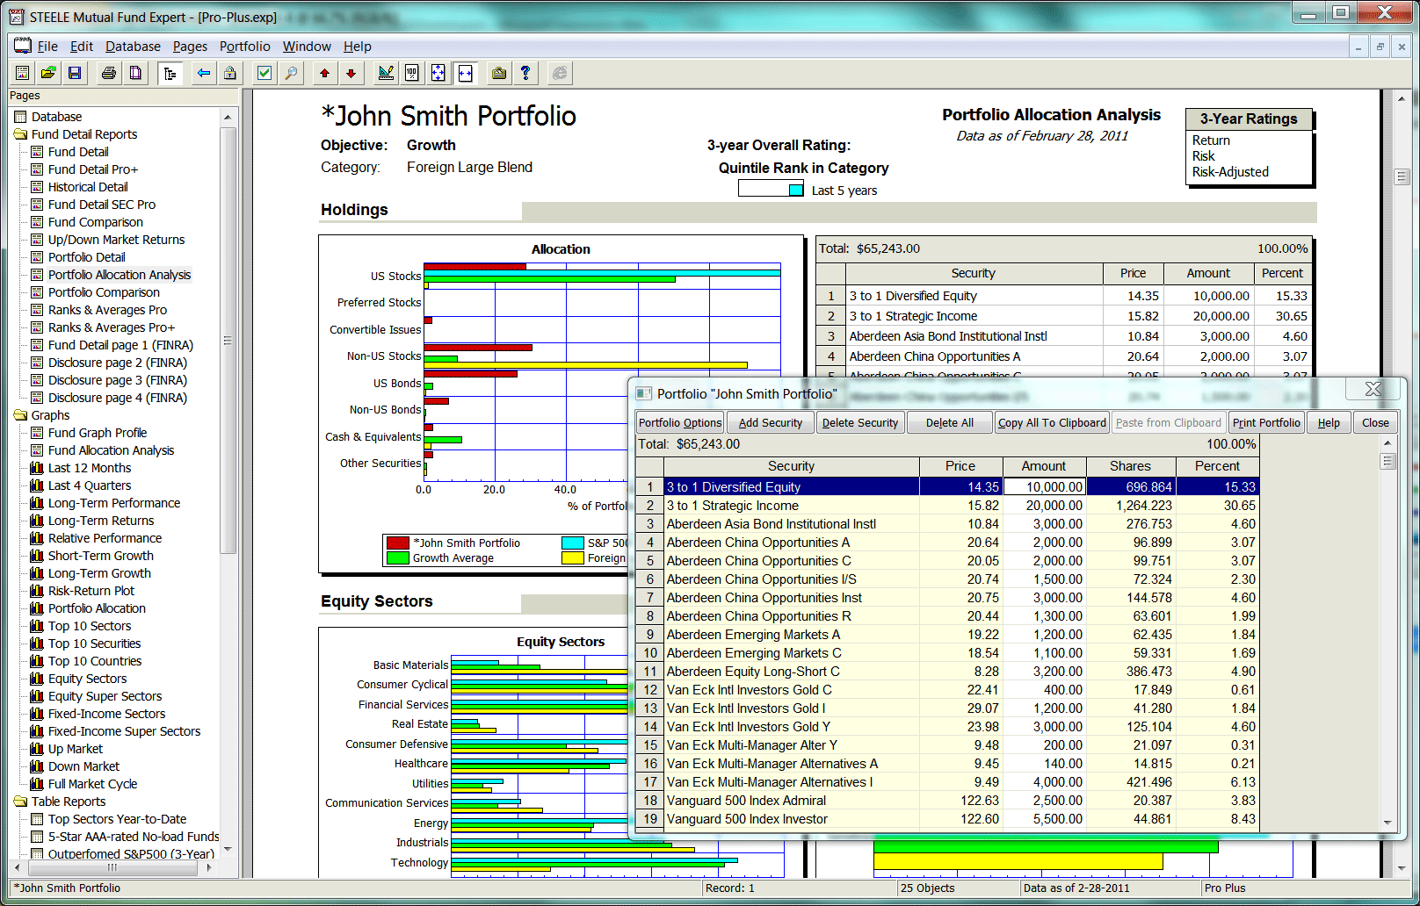Click the Pages panel scroll down arrow
Image resolution: width=1420 pixels, height=906 pixels.
tap(228, 849)
